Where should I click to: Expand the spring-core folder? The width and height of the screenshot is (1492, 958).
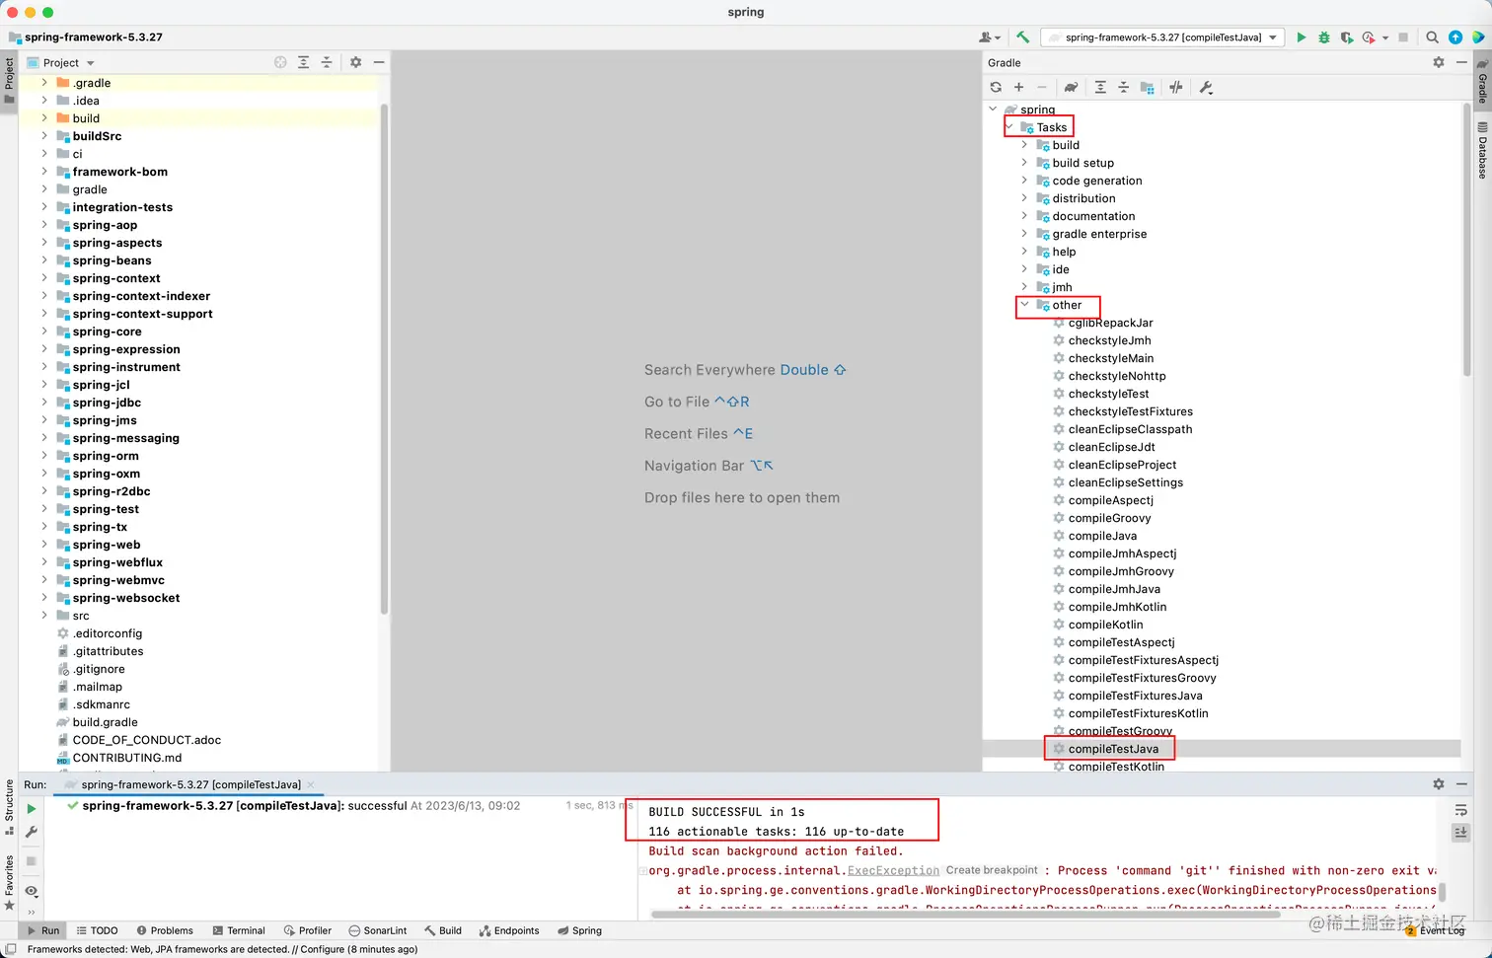click(x=44, y=332)
